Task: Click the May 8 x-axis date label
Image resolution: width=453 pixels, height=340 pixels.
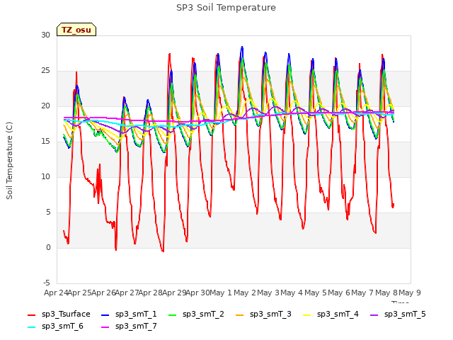Action: coord(386,293)
